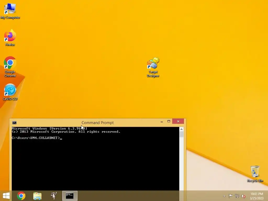Show hidden tray icons arrow
268x201 pixels.
pos(224,196)
